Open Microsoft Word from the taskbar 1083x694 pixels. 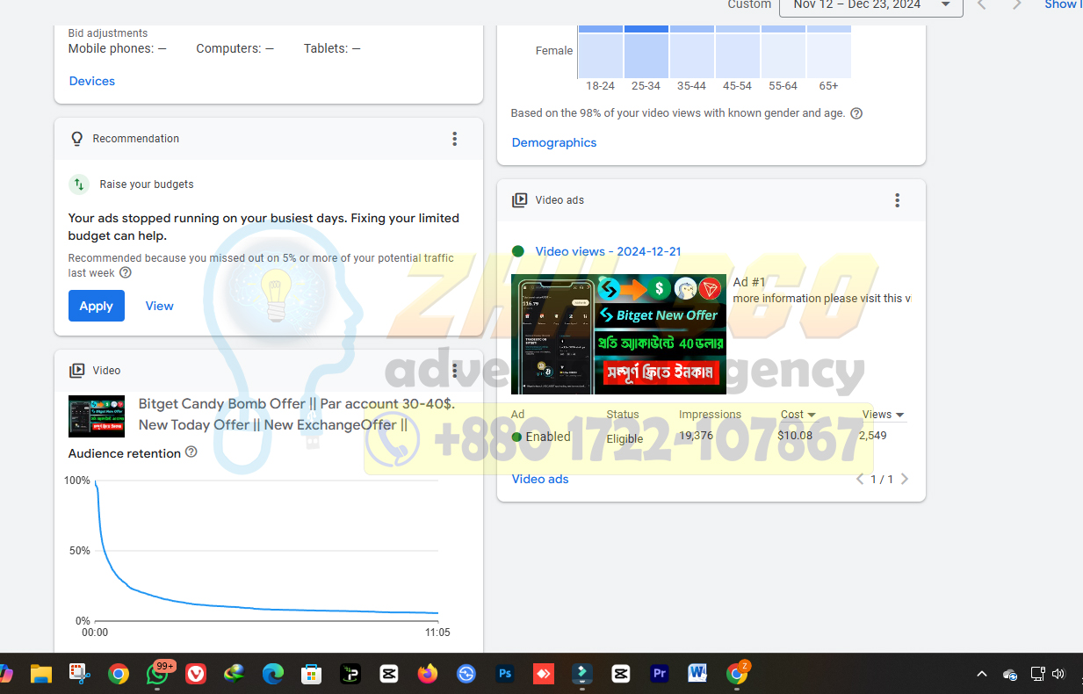698,674
